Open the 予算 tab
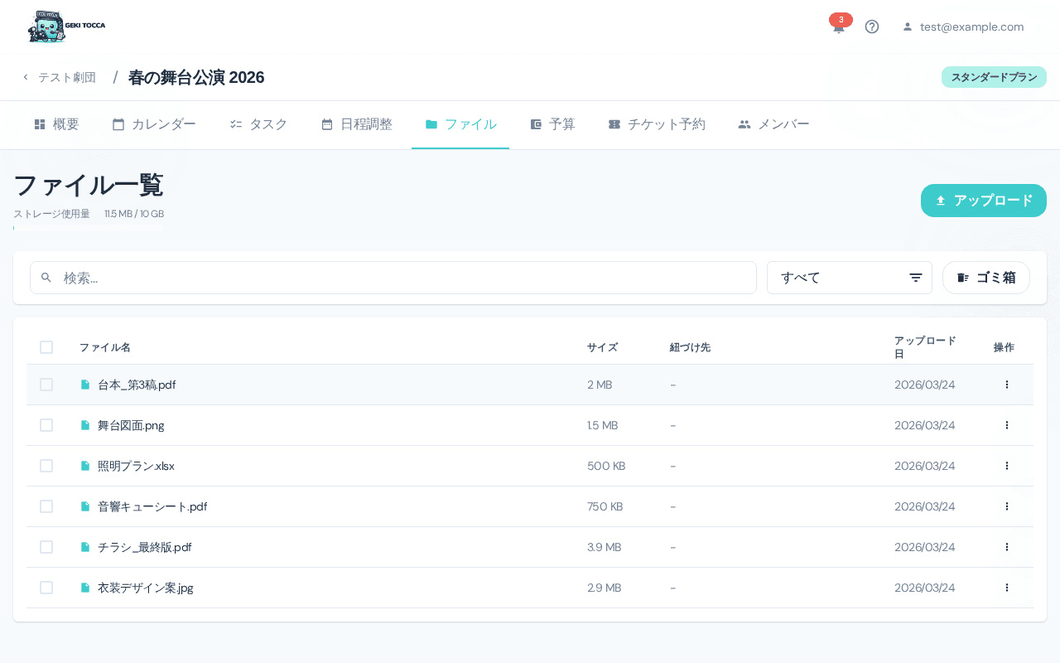Viewport: 1060px width, 663px height. pos(552,124)
